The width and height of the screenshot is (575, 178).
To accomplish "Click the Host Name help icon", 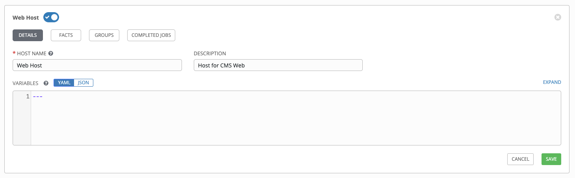I will click(x=51, y=53).
